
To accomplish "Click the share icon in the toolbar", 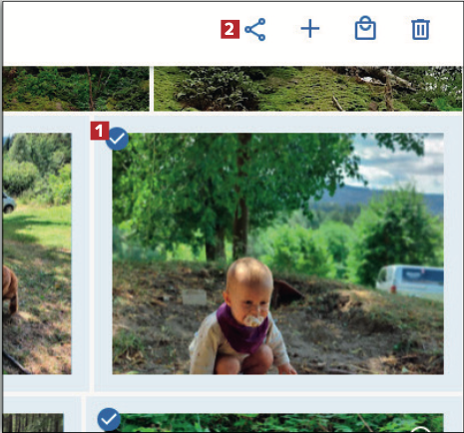I will point(255,30).
